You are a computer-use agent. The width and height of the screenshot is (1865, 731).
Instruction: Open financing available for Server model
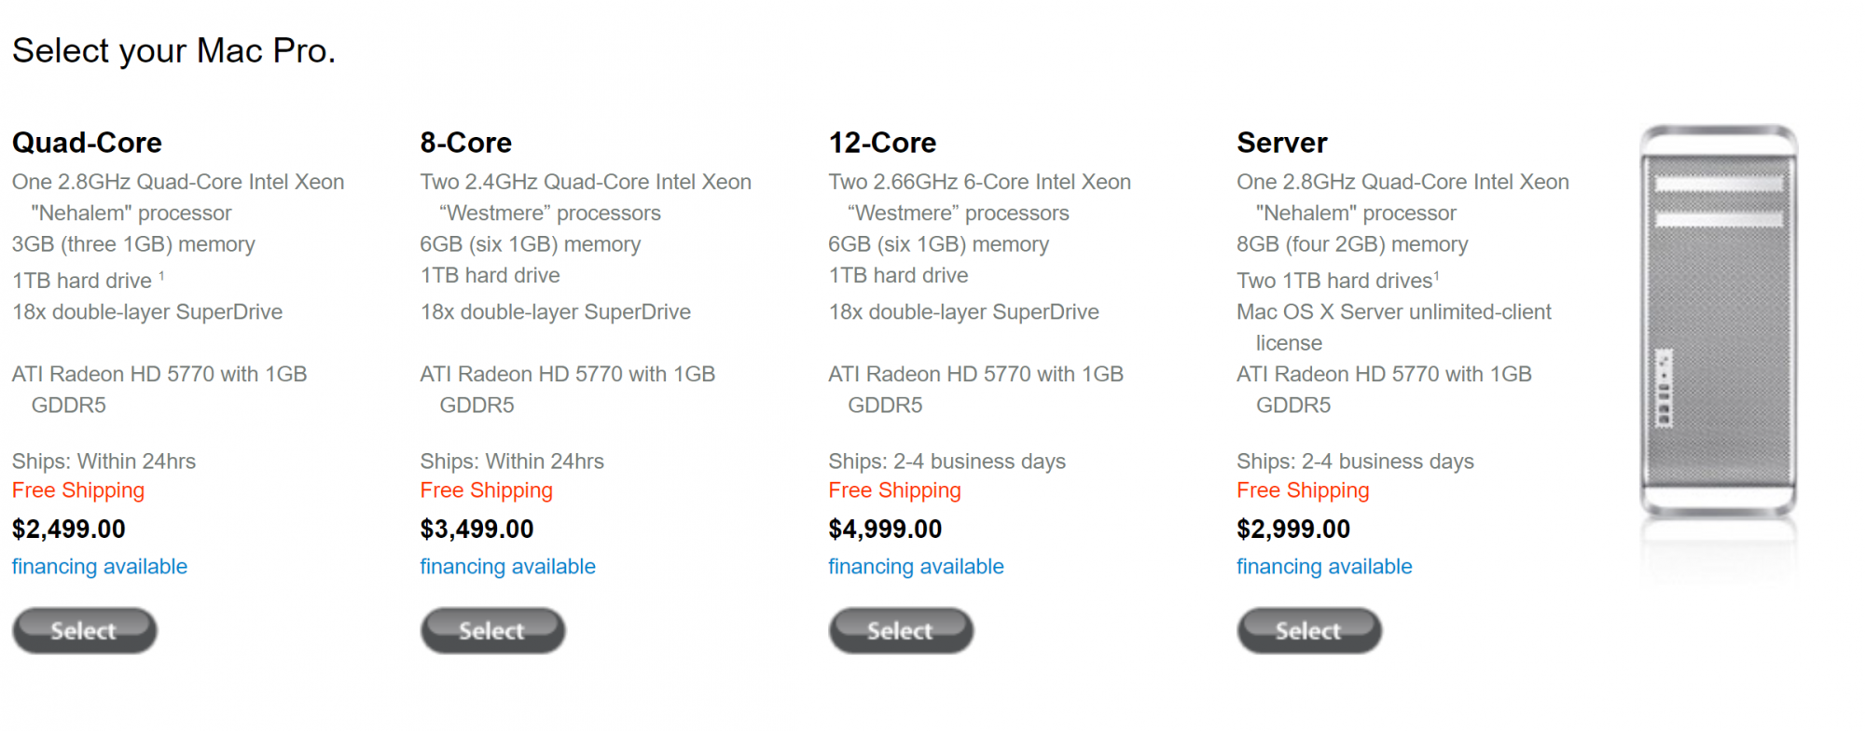pos(1325,567)
